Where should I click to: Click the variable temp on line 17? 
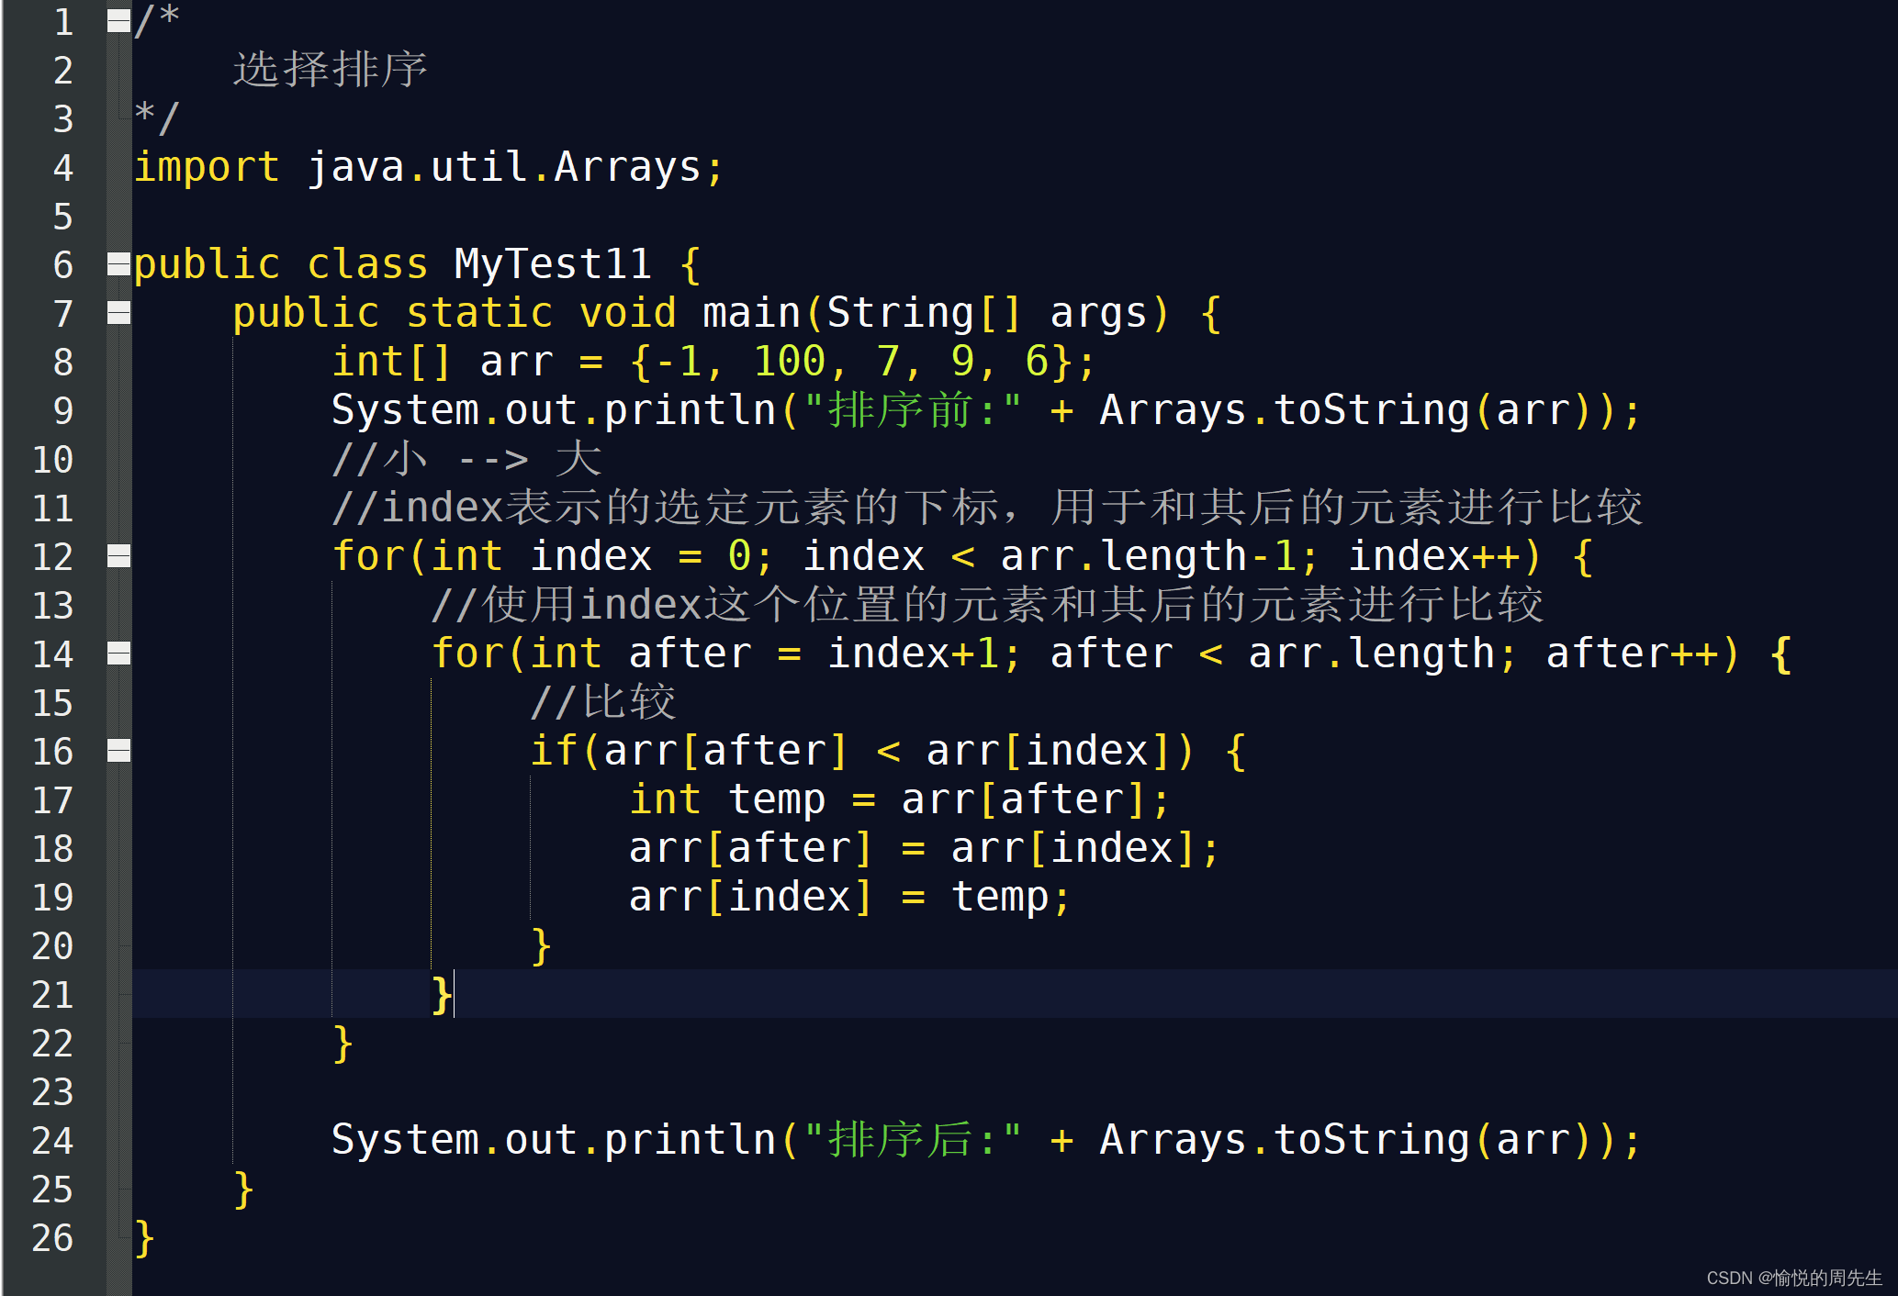[x=777, y=799]
